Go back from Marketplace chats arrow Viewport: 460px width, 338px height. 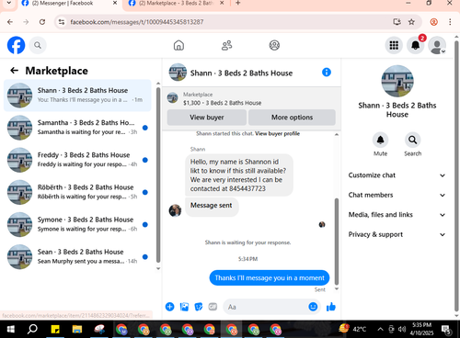point(14,71)
